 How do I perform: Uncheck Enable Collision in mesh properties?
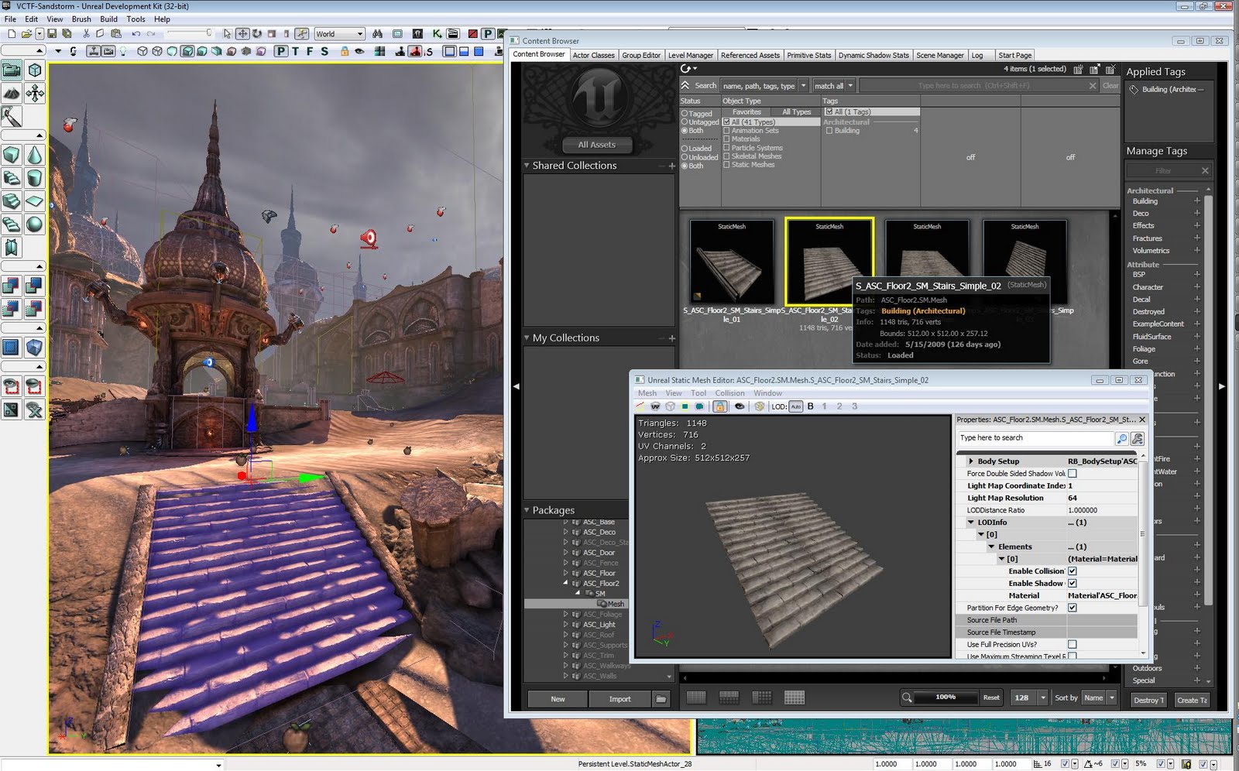pyautogui.click(x=1072, y=571)
